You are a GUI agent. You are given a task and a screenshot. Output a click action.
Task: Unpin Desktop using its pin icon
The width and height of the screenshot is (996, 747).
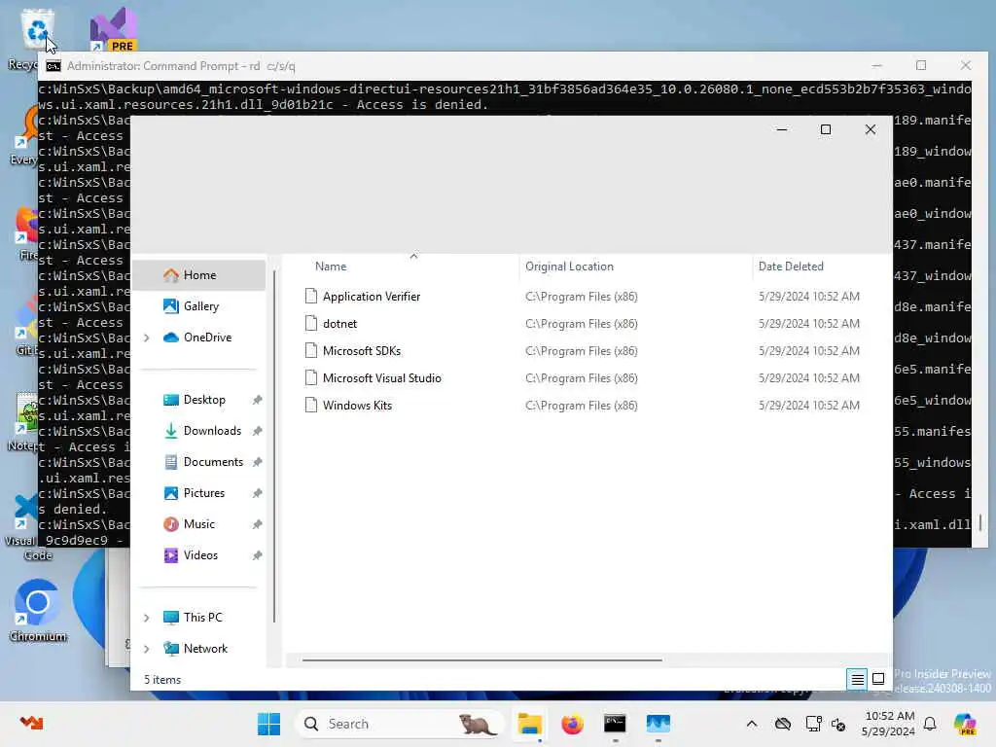257,400
